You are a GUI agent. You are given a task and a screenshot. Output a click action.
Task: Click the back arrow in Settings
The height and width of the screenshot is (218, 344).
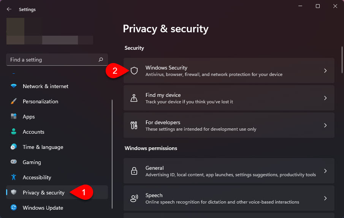click(9, 9)
